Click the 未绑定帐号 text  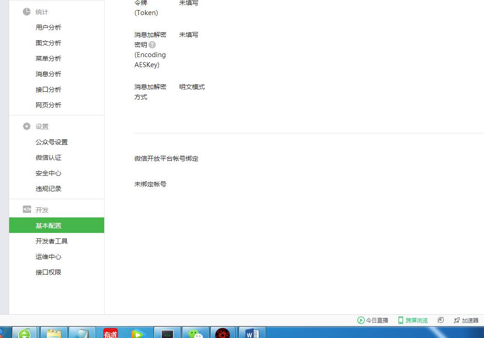150,184
